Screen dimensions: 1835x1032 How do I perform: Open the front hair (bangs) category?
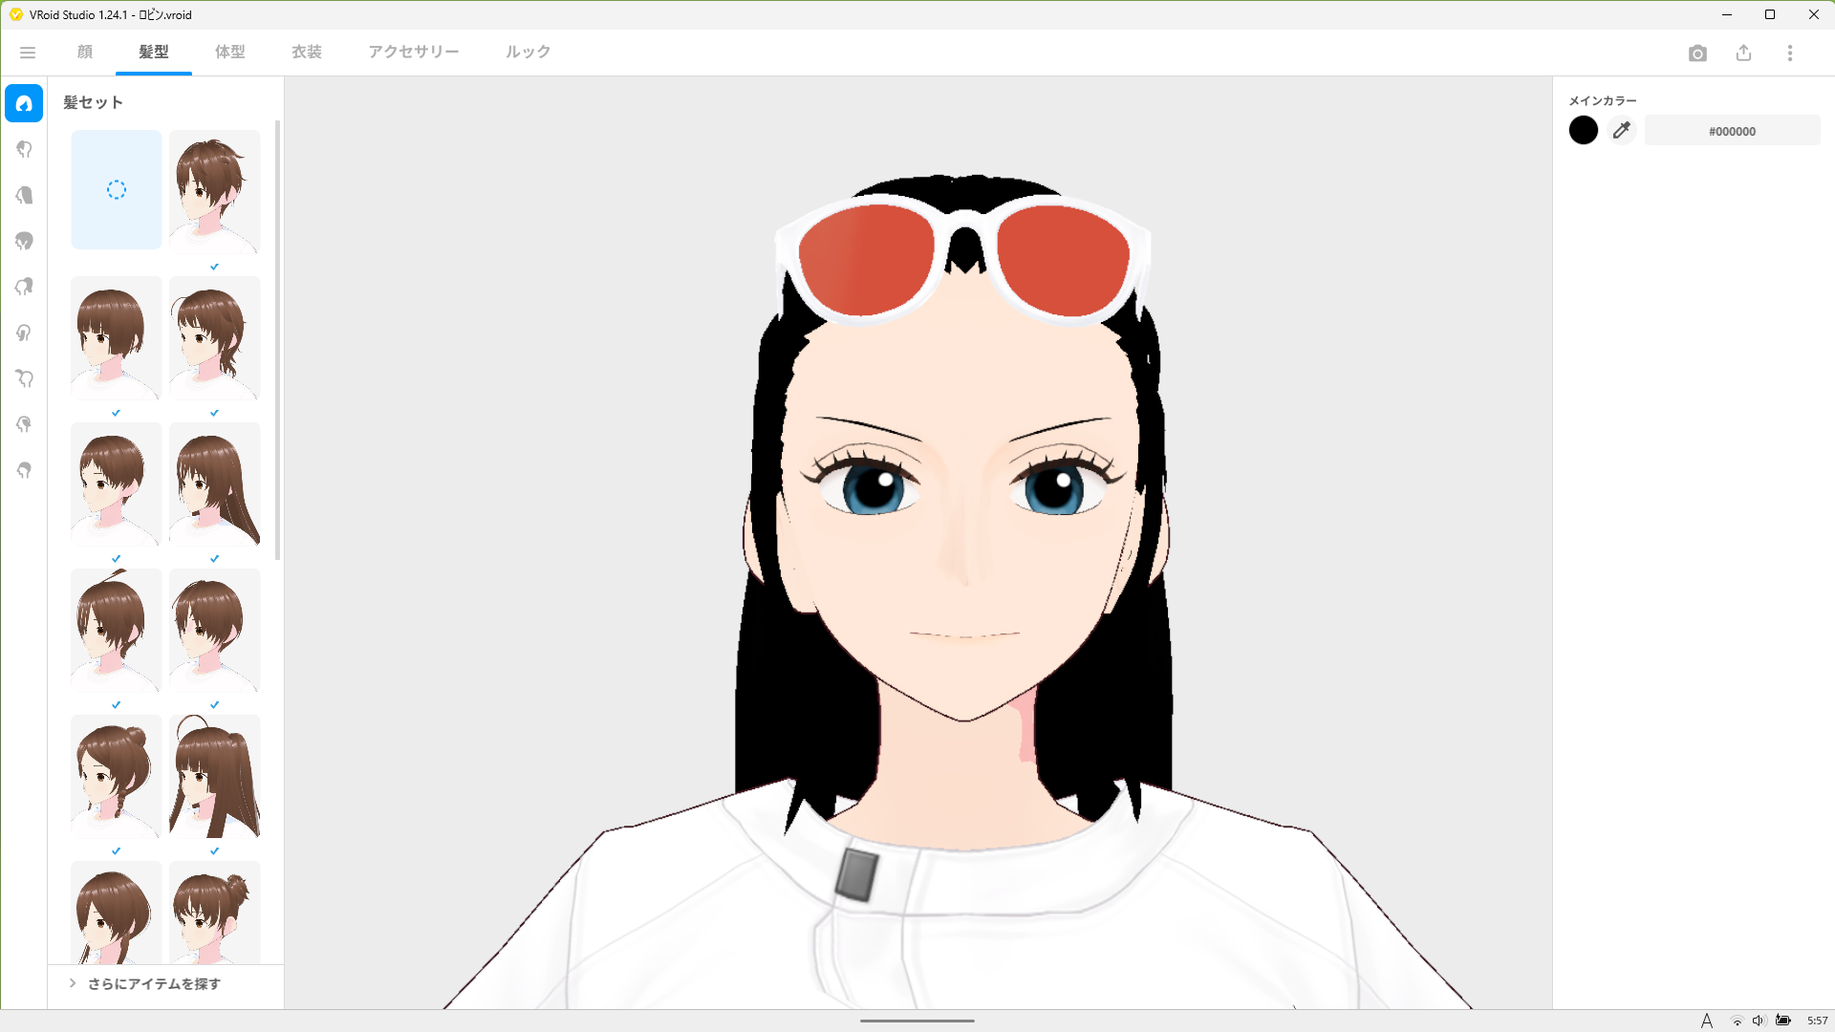click(24, 149)
